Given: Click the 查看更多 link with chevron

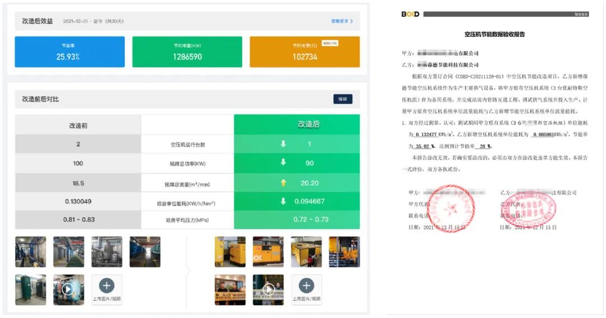Looking at the screenshot, I should pyautogui.click(x=342, y=21).
